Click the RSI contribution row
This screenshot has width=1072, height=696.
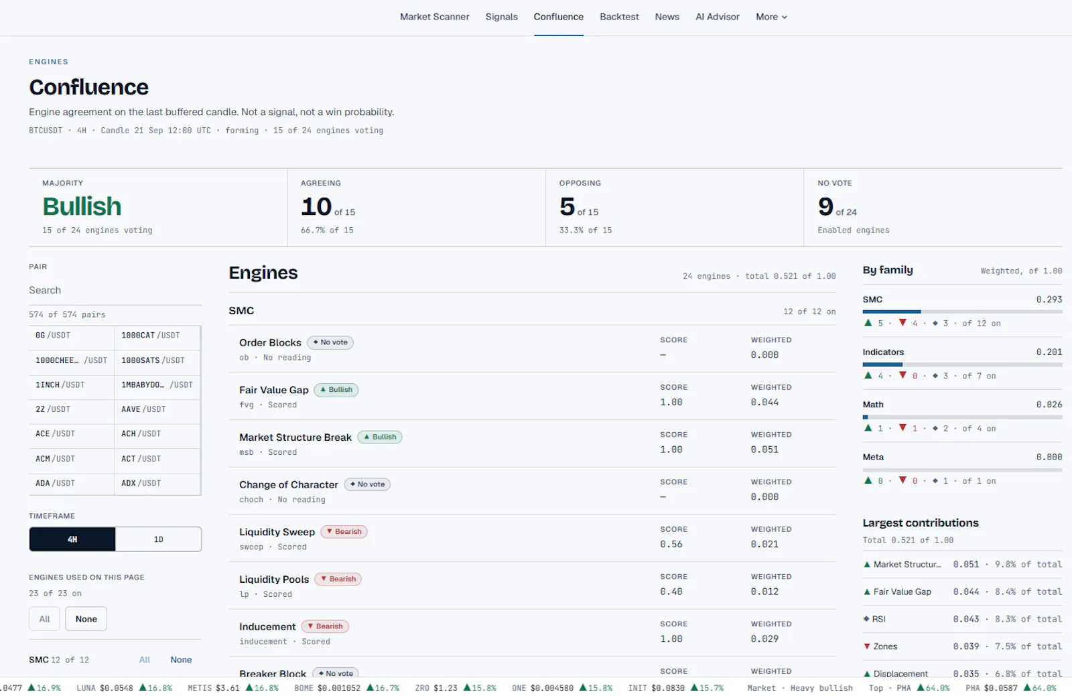pos(962,619)
